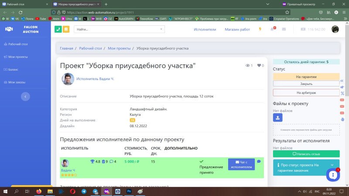Open Photoshop from the taskbar
The width and height of the screenshot is (349, 196).
tap(129, 191)
